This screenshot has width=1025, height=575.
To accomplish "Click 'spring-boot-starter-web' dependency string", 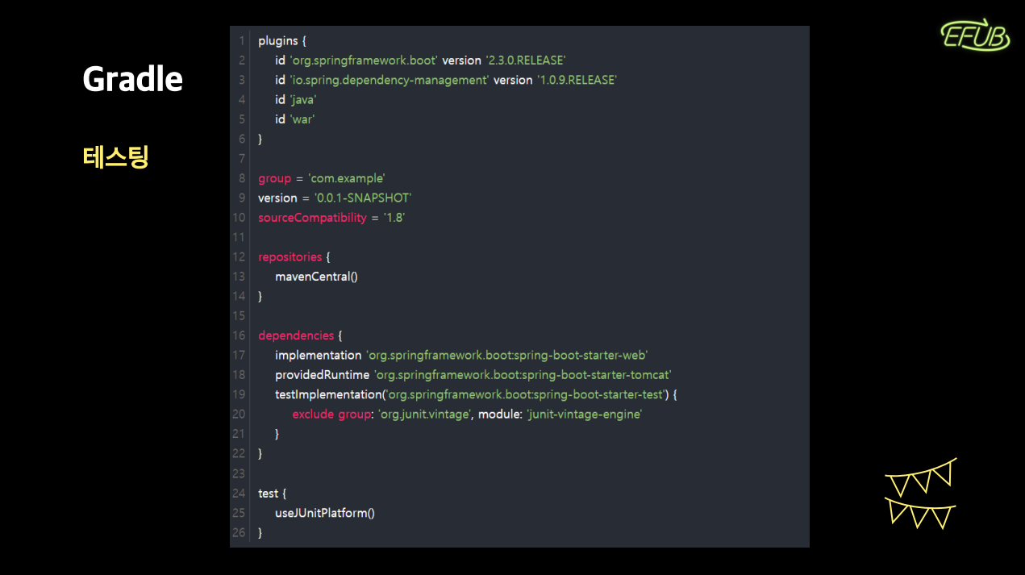I will click(508, 356).
